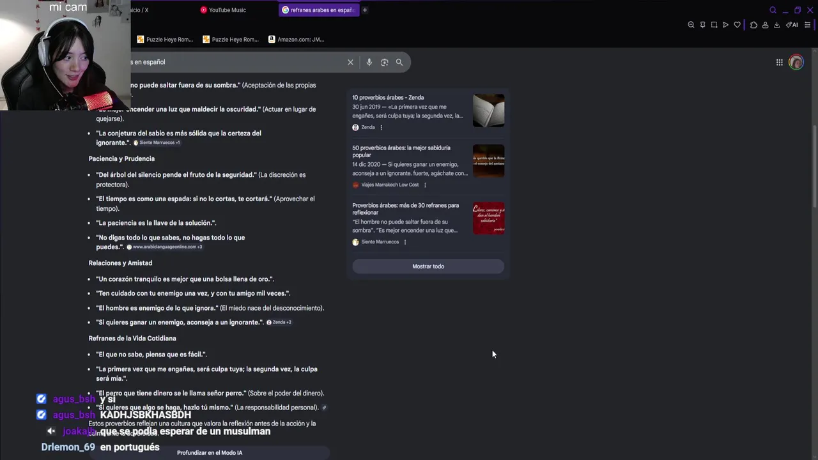Click inside the Google search input field
Viewport: 818px width, 460px height.
pos(236,62)
